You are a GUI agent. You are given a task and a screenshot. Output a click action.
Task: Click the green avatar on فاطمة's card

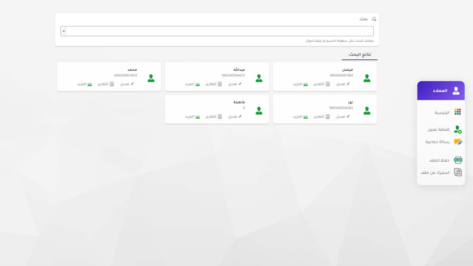coord(259,111)
